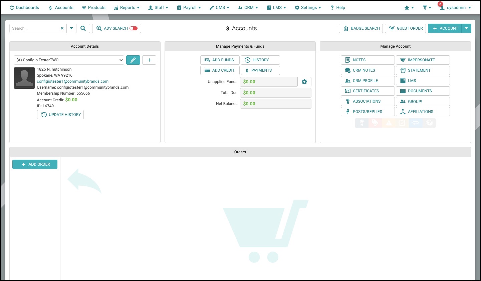Click the GUEST ORDER button

pyautogui.click(x=406, y=28)
